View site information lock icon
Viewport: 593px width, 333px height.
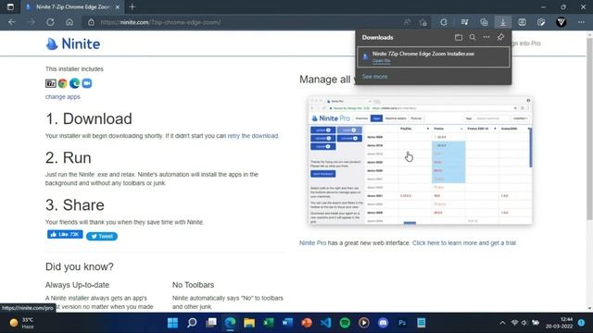coord(91,22)
